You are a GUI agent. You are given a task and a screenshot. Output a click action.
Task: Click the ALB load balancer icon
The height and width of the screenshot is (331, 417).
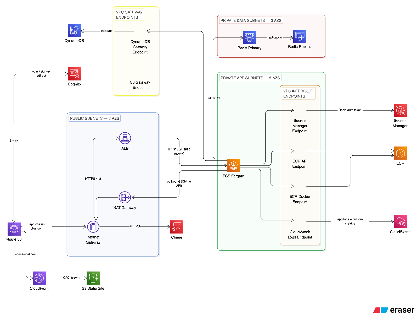[x=125, y=138]
